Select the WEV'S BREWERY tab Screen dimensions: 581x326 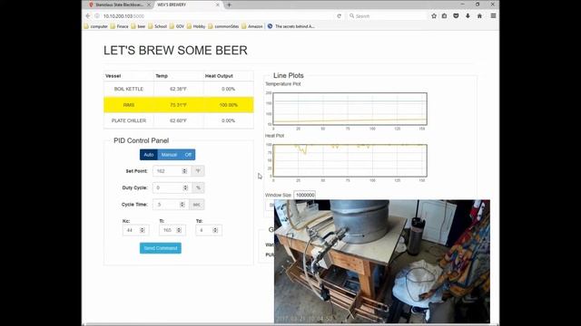tap(187, 5)
